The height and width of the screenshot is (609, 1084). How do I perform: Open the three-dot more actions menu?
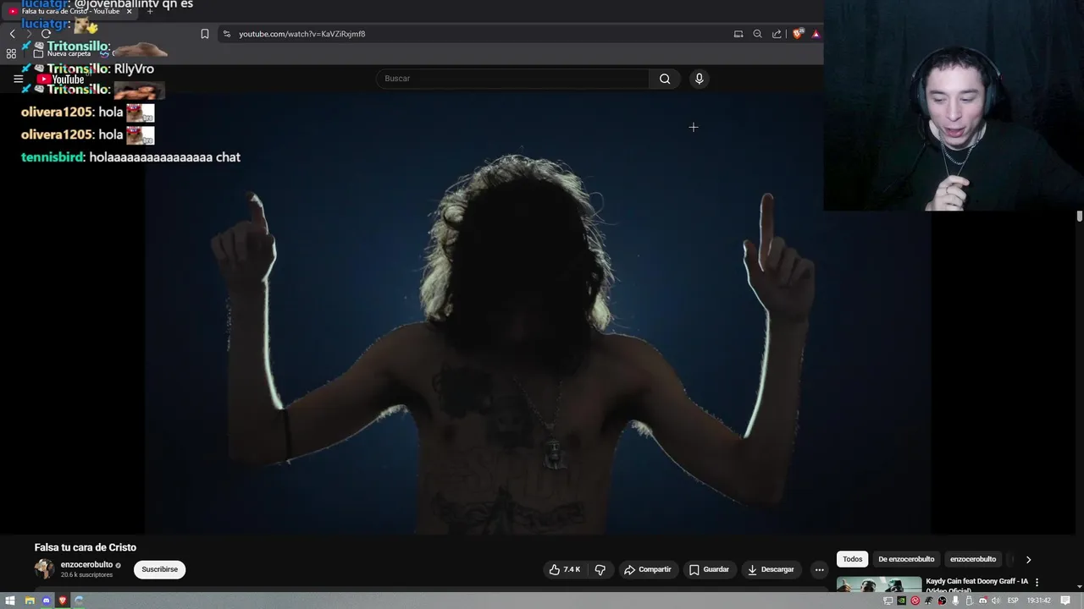pyautogui.click(x=819, y=569)
